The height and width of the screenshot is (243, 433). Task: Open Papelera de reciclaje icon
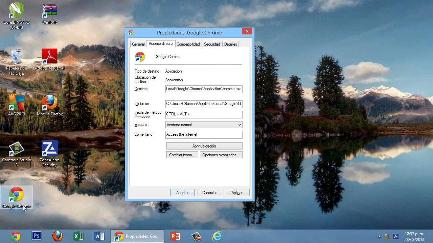[x=16, y=62]
